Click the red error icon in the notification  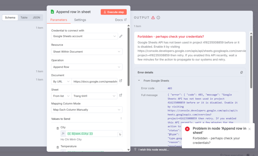pos(187,129)
